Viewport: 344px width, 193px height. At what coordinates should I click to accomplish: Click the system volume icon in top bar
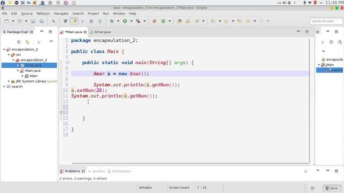coord(284,3)
